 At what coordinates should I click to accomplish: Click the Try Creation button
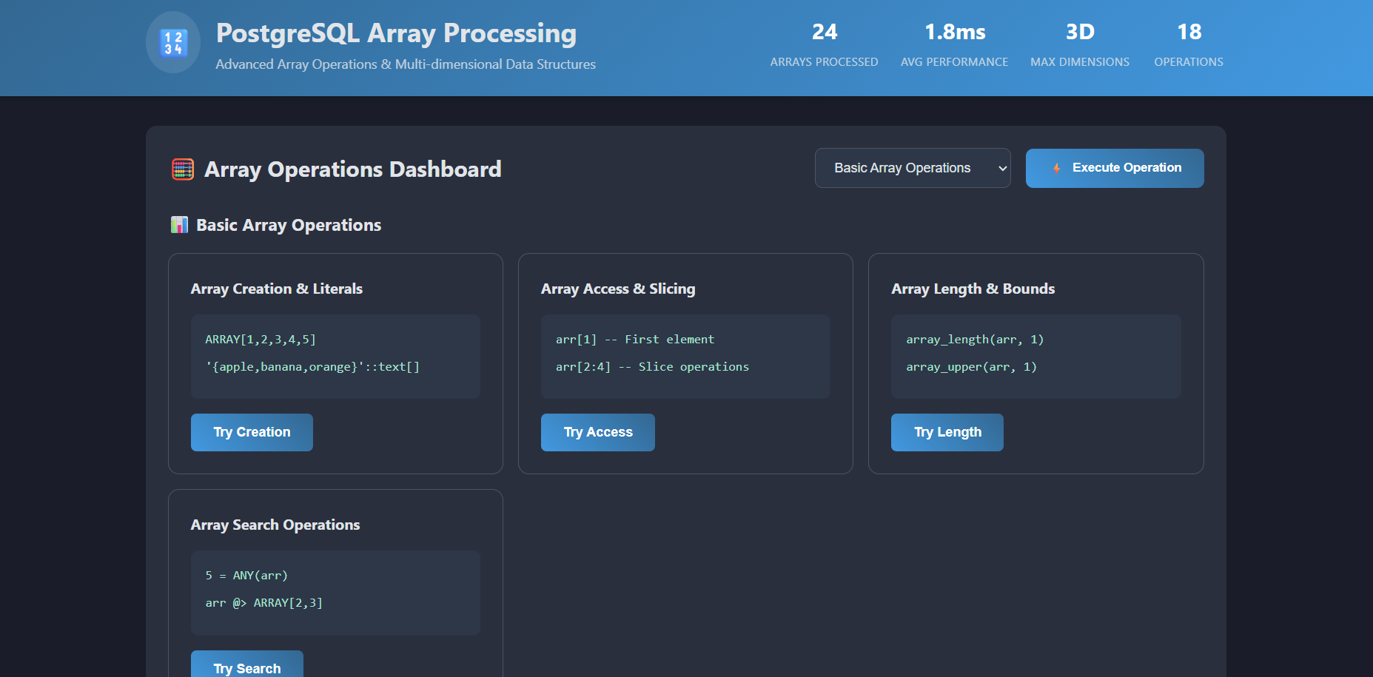[x=251, y=432]
